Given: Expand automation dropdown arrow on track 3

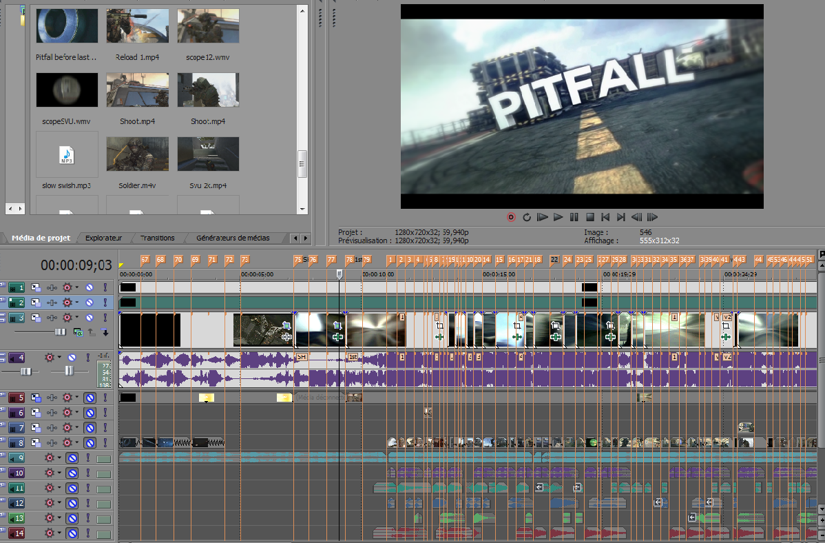Looking at the screenshot, I should (x=77, y=318).
